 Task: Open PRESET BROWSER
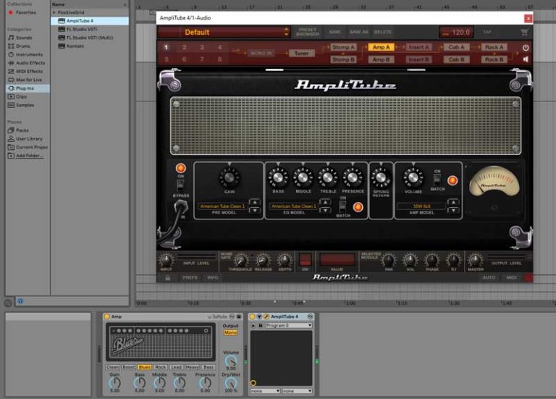coord(308,32)
